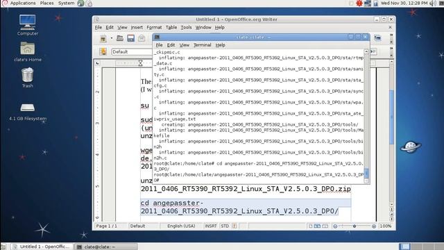Click the volume speaker icon in tray
This screenshot has width=444, height=250.
click(432, 3)
